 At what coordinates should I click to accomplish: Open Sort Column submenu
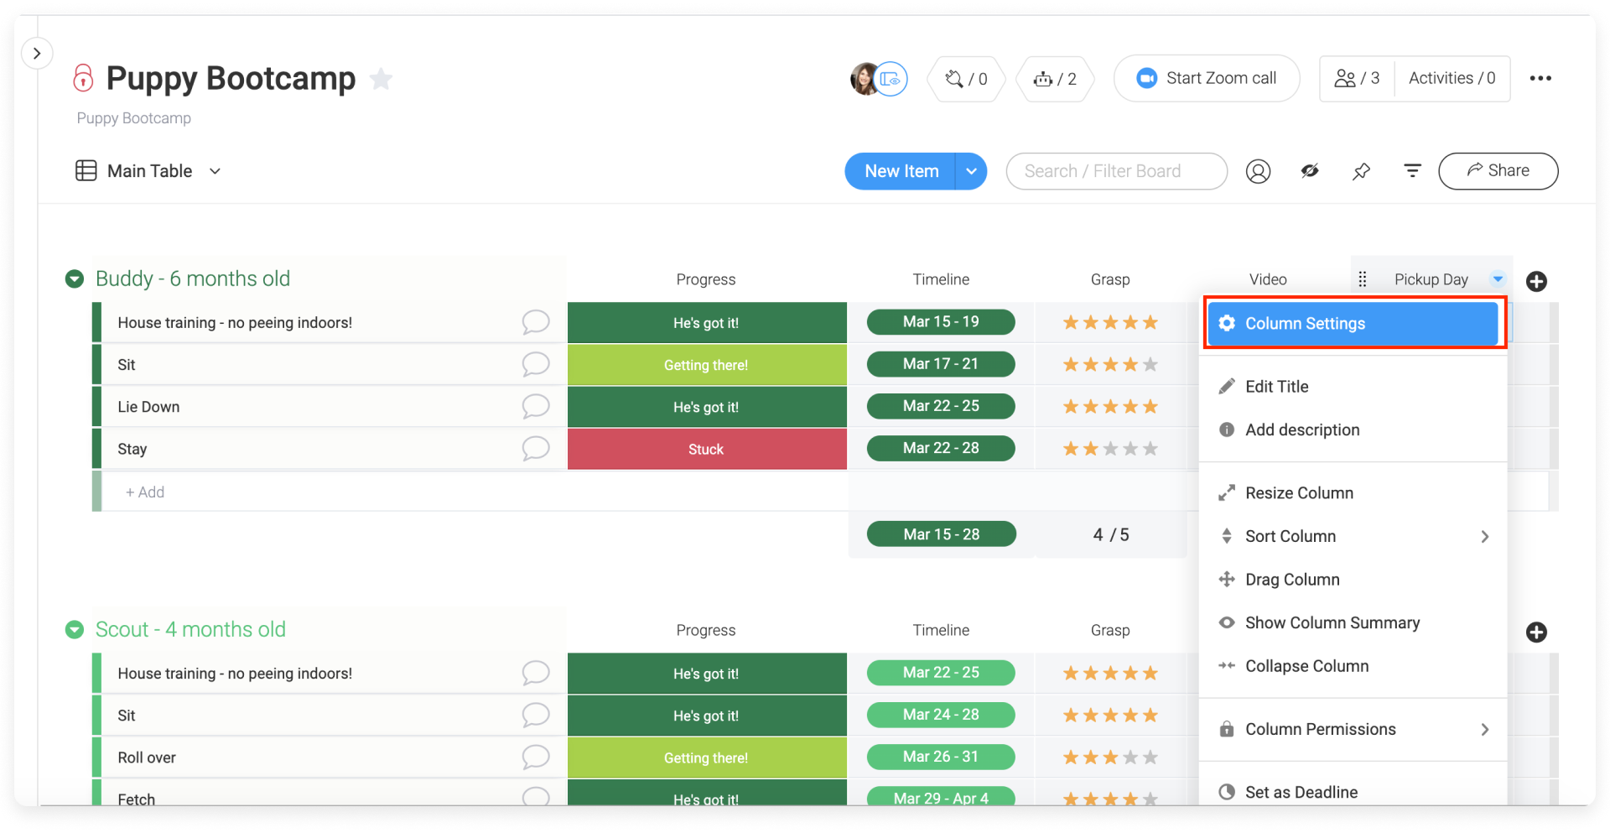[x=1353, y=537]
